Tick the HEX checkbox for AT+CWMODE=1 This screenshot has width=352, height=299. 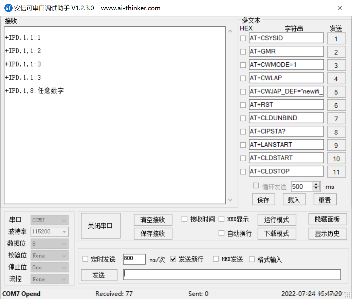click(x=243, y=65)
